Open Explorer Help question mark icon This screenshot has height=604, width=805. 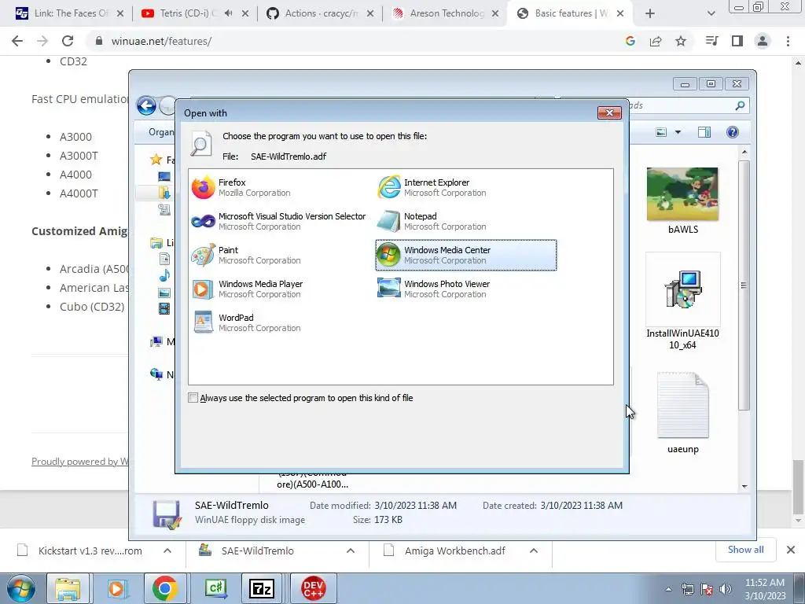(733, 132)
